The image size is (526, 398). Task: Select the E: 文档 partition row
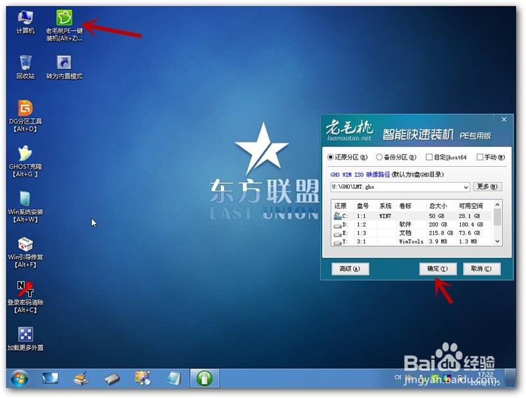pos(412,233)
